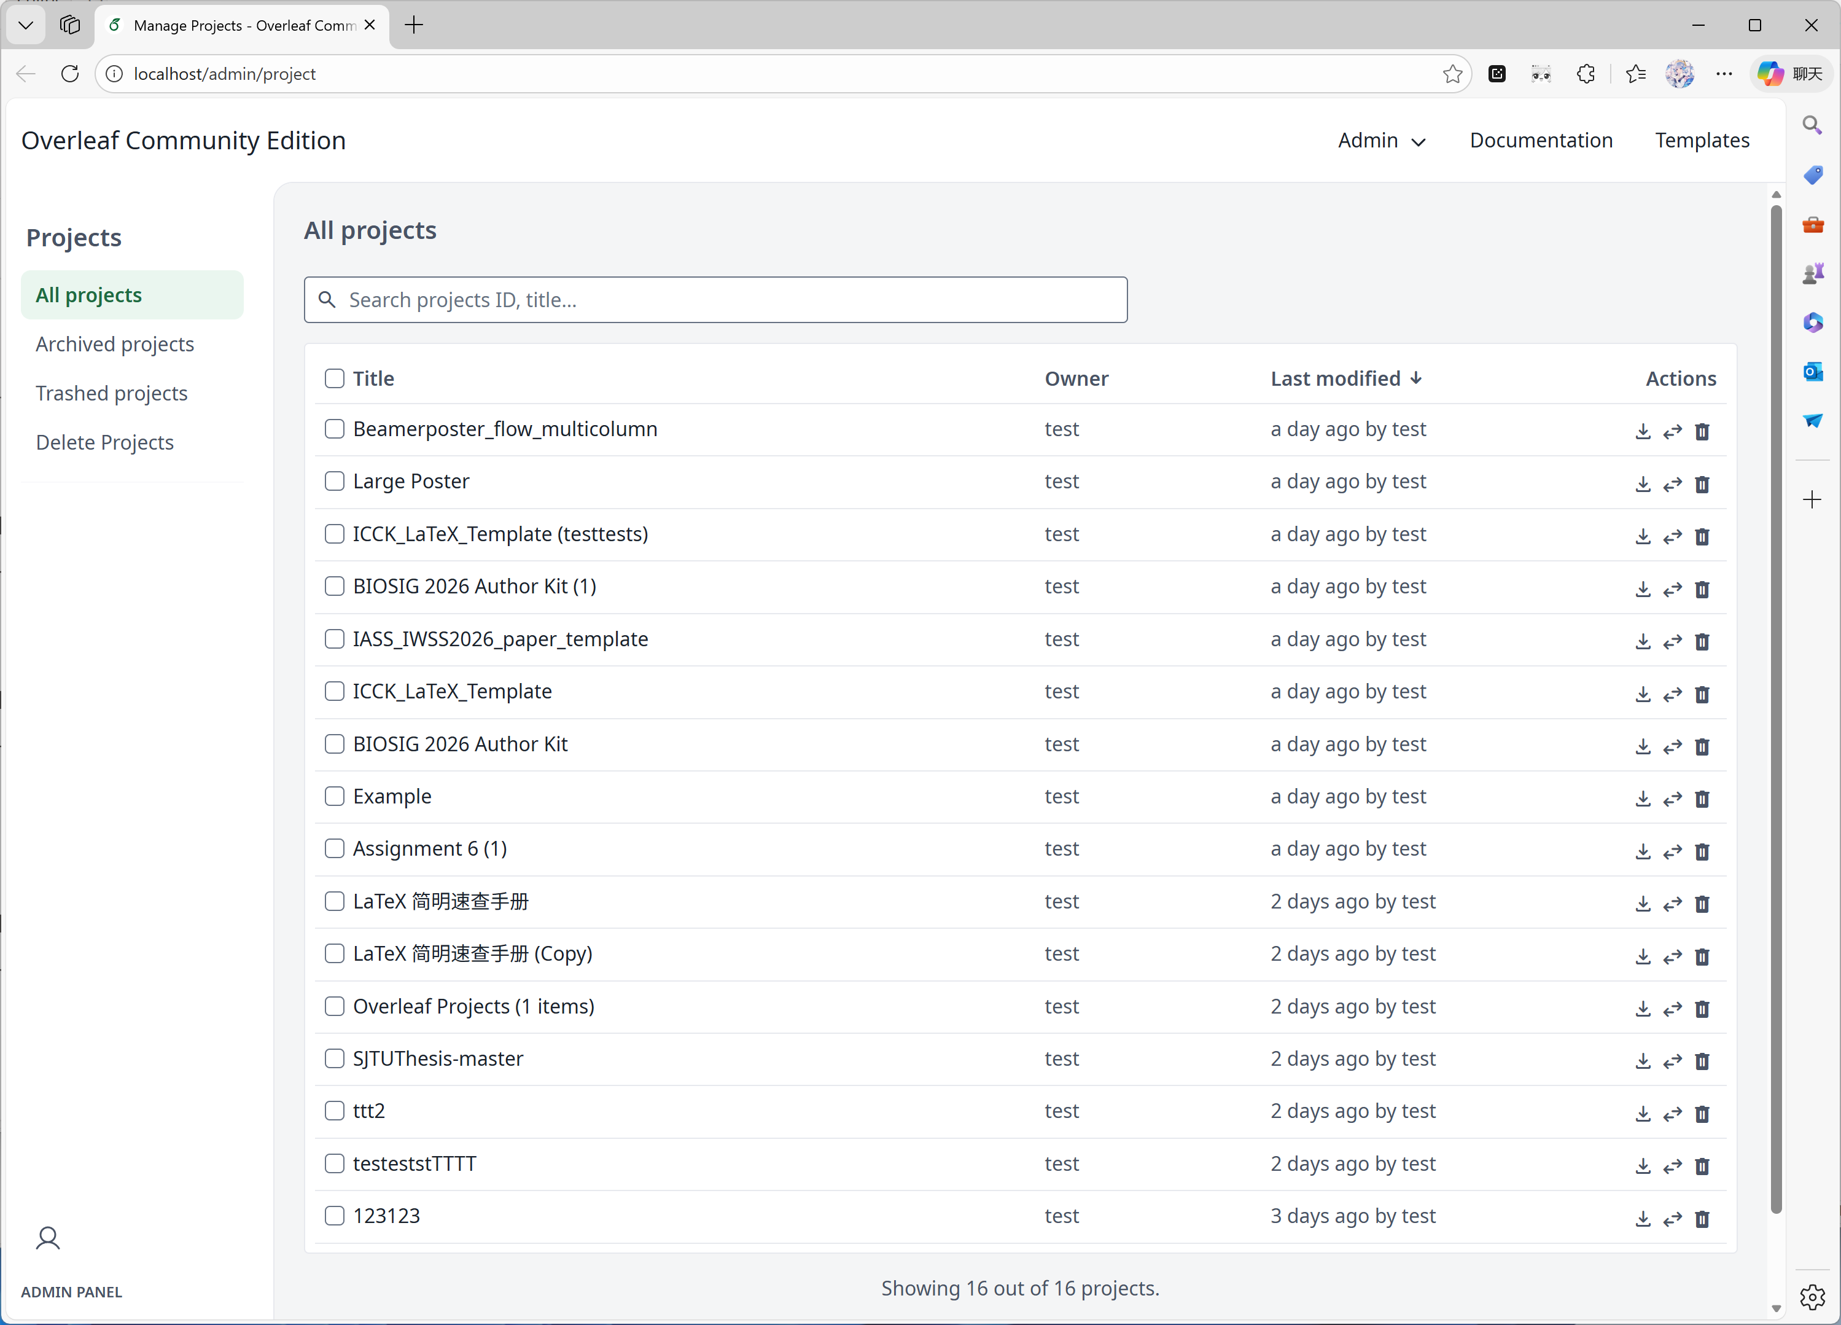
Task: Click the browser refresh page icon
Action: [x=71, y=74]
